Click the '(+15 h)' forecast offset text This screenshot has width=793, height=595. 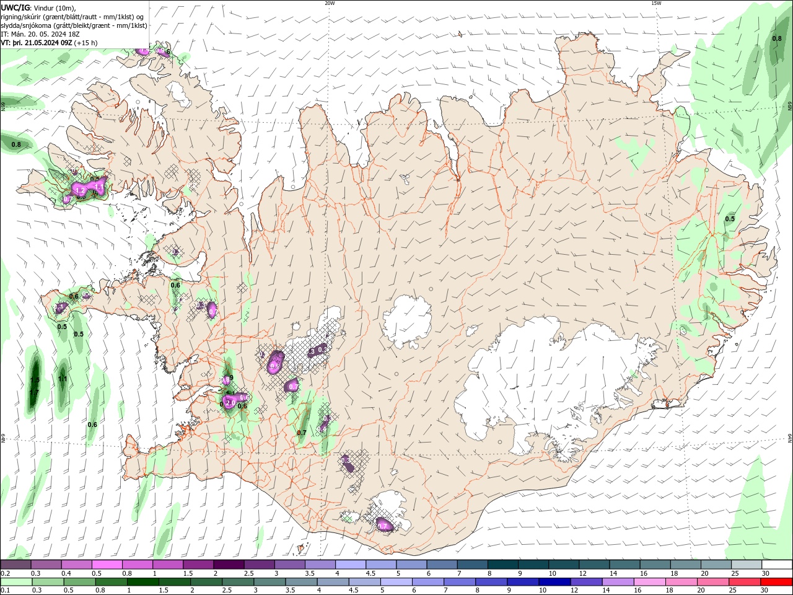tap(86, 43)
